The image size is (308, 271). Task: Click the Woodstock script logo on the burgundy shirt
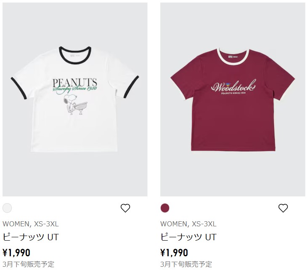pyautogui.click(x=233, y=87)
